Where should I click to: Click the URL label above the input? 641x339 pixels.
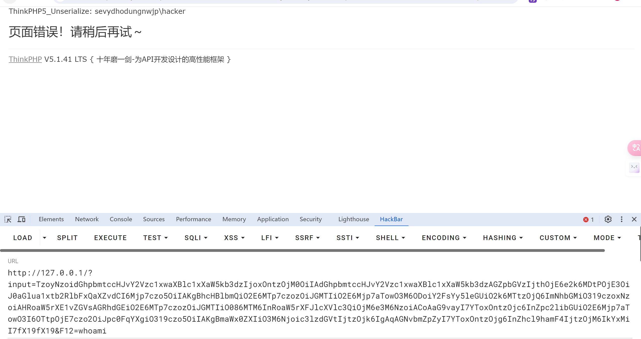pyautogui.click(x=13, y=261)
